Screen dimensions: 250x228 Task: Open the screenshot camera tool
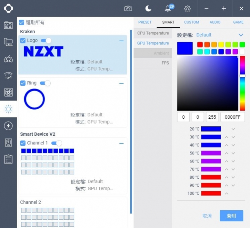click(x=128, y=9)
